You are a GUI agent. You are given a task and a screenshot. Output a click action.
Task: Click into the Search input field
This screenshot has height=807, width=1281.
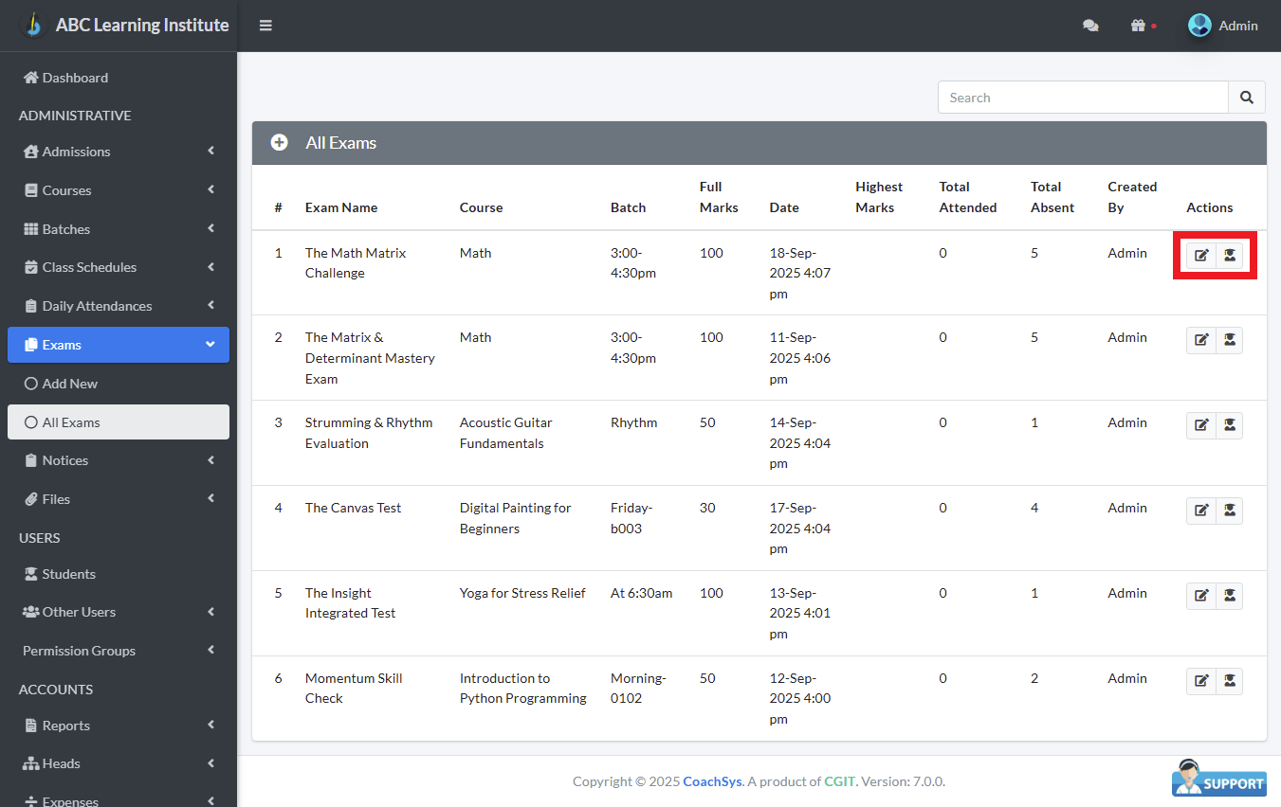pos(1083,98)
